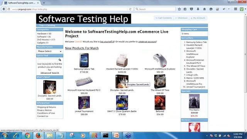Image resolution: width=247 pixels, height=139 pixels.
Task: Click the SWAT 3 game cover image
Action: pos(122,103)
